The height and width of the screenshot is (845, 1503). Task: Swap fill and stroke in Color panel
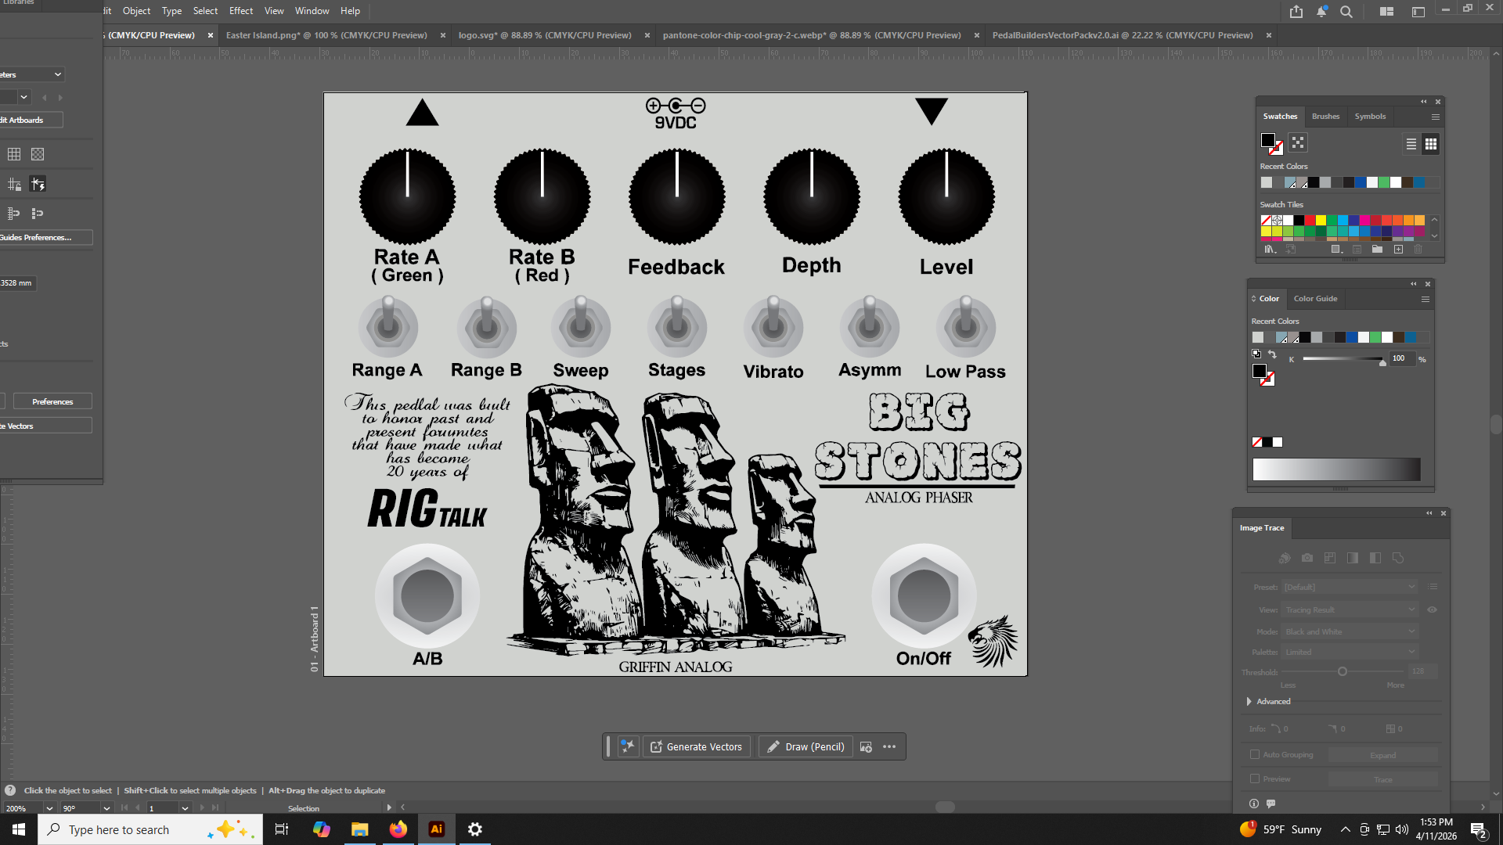[x=1272, y=354]
